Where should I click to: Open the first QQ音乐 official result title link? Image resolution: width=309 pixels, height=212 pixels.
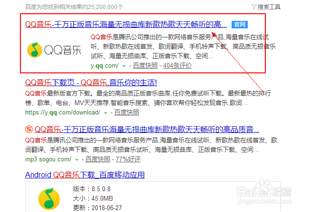[126, 25]
